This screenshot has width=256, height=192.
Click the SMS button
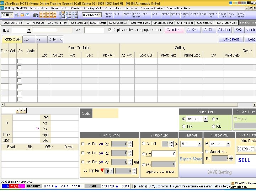tap(239, 30)
